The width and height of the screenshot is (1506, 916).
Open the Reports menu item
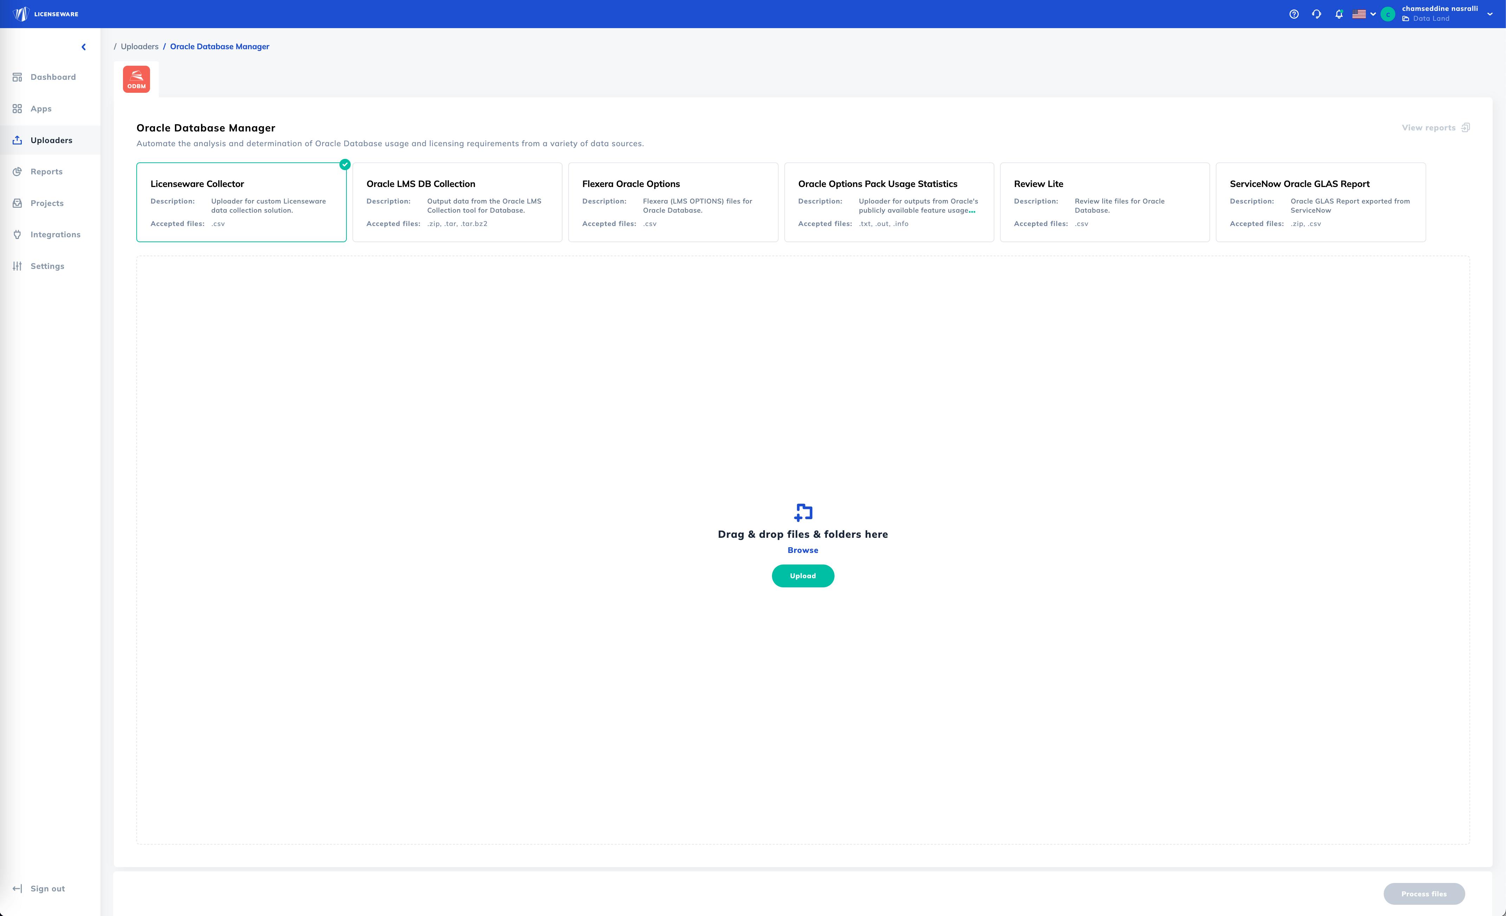click(50, 172)
